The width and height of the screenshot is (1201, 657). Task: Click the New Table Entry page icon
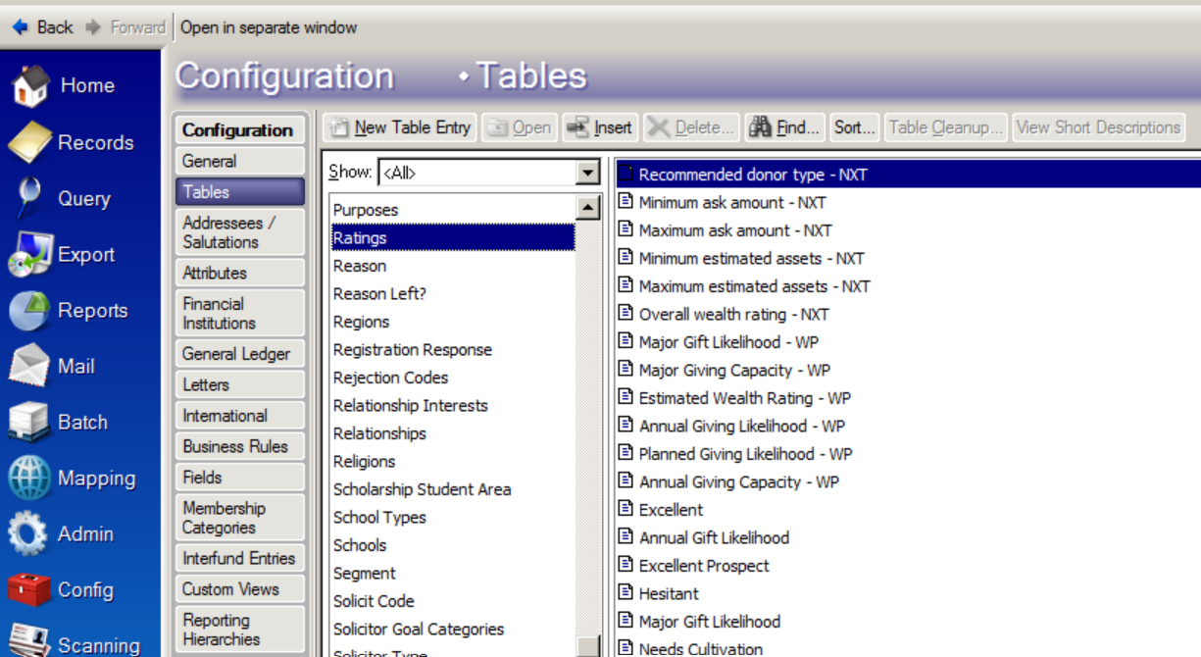[339, 127]
